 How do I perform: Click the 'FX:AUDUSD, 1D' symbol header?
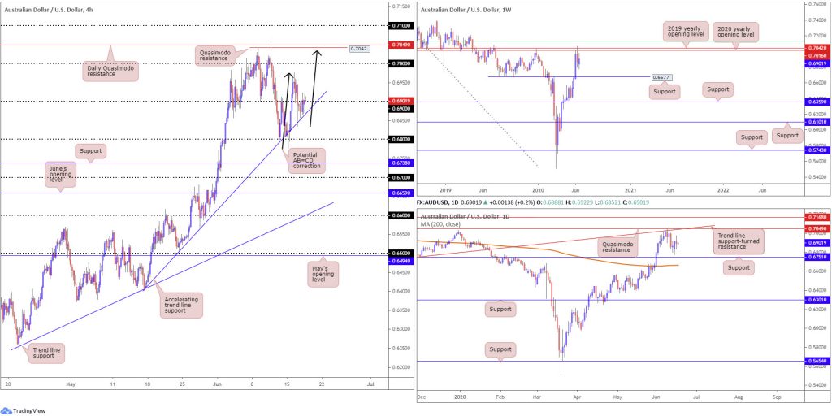[438, 202]
